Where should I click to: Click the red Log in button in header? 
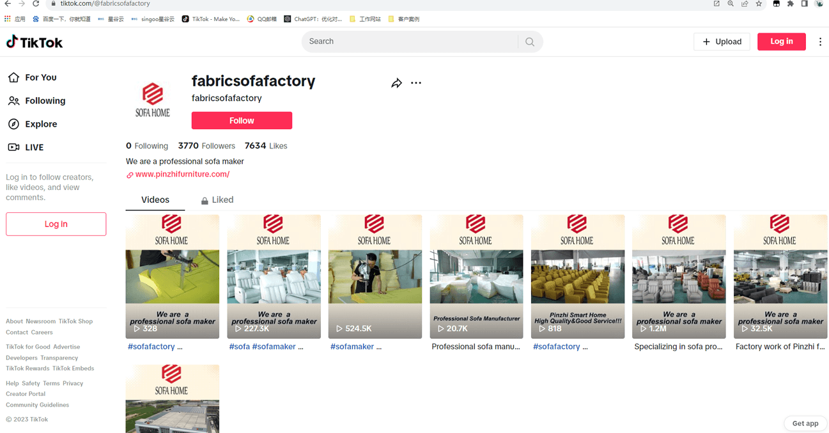(x=781, y=42)
